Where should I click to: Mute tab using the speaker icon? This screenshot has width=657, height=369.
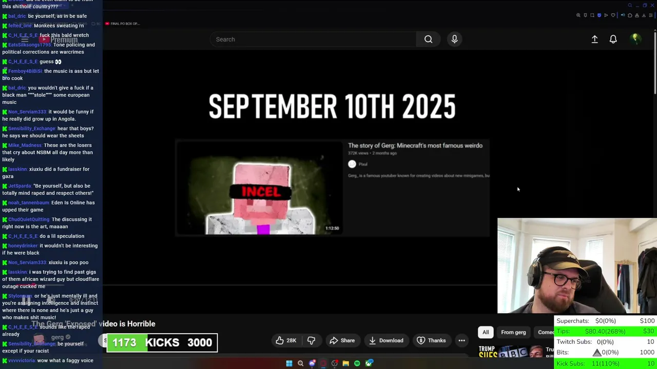pyautogui.click(x=623, y=15)
